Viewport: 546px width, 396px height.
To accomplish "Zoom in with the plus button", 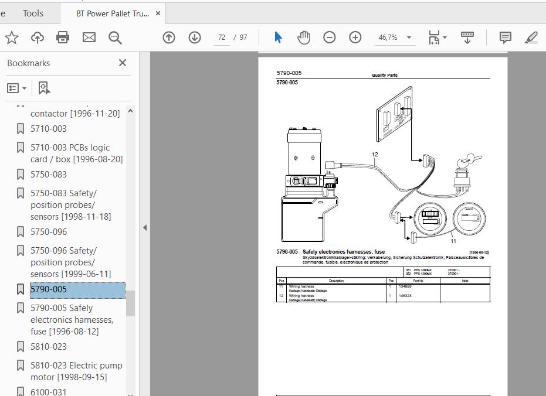I will 355,37.
